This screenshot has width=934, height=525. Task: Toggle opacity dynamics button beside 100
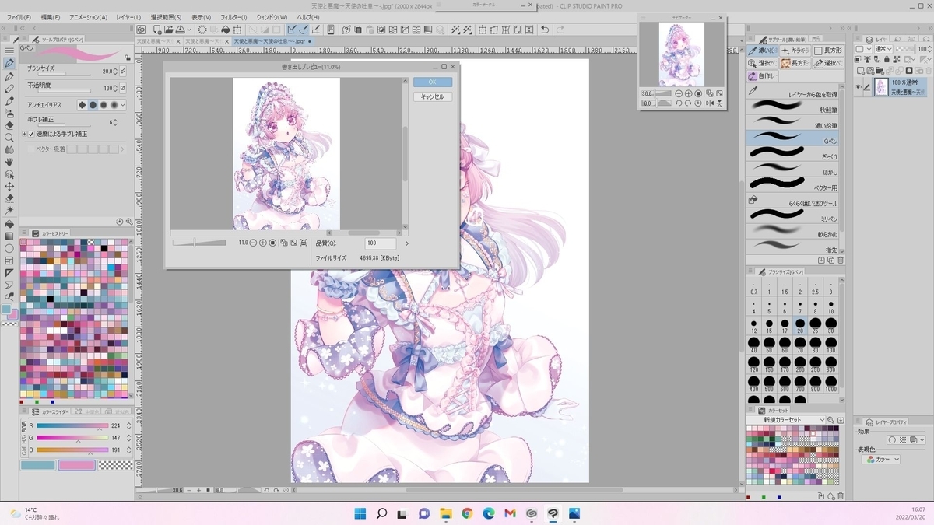tap(122, 88)
